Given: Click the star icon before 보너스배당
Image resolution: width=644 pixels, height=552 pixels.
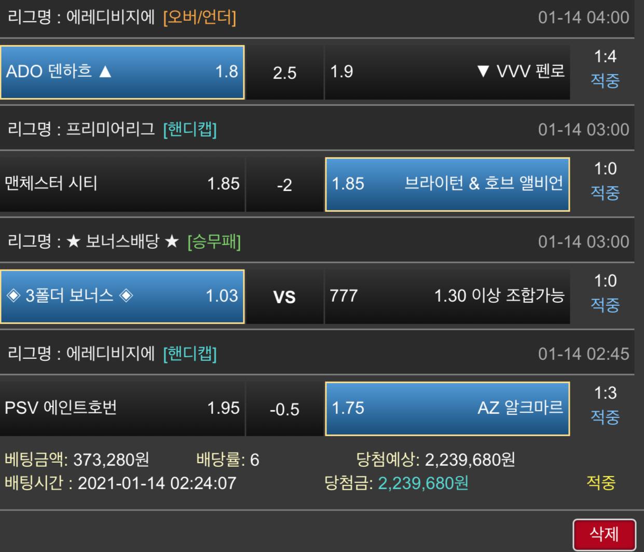Looking at the screenshot, I should pos(74,242).
